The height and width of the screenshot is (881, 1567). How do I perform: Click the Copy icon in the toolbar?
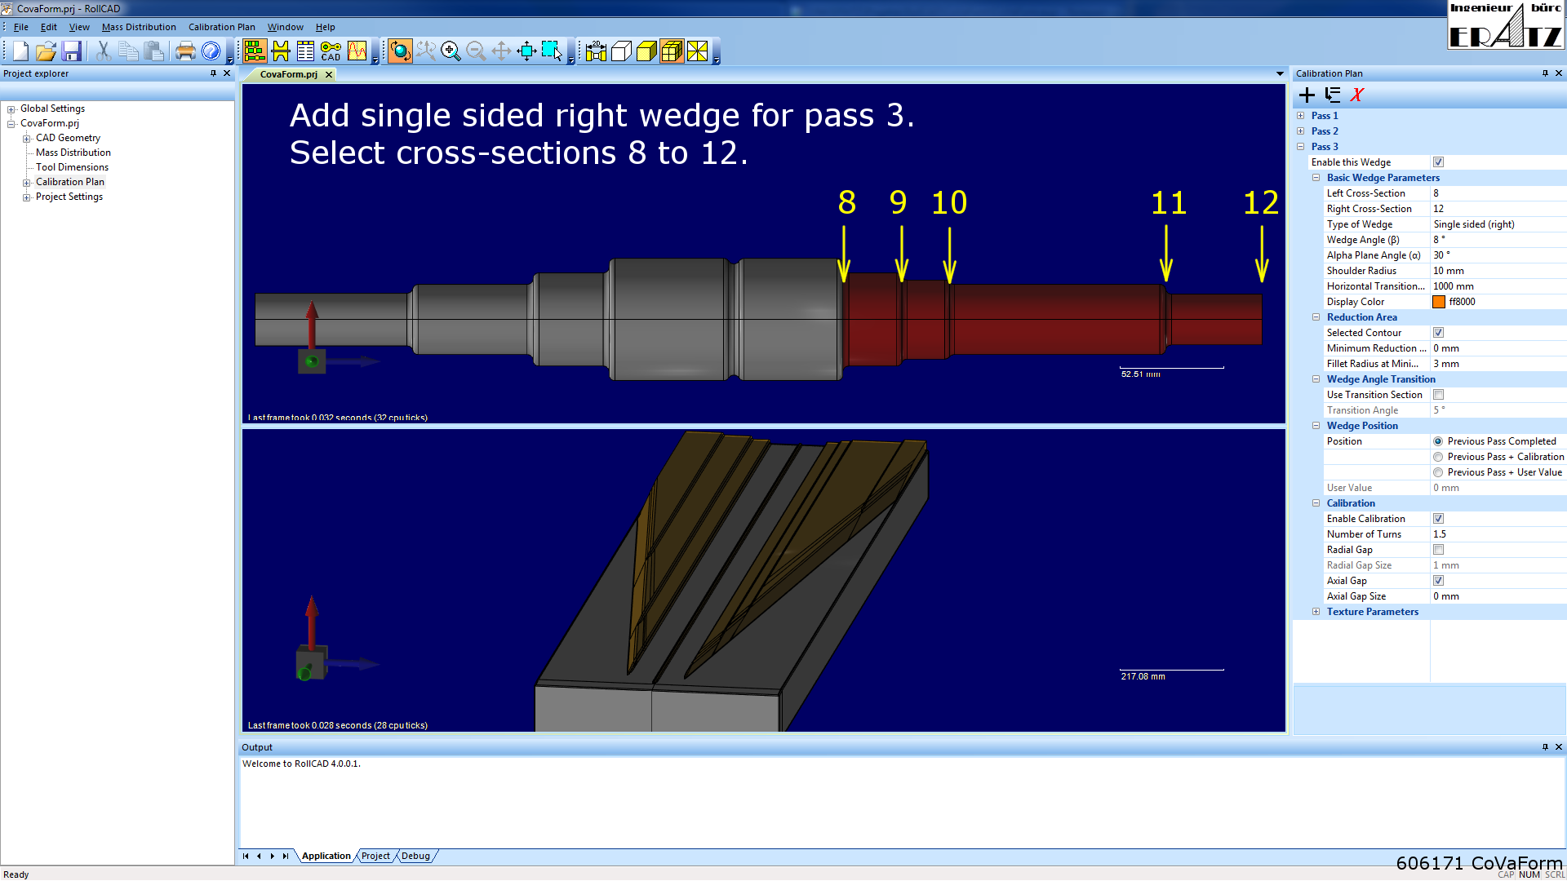(x=128, y=51)
